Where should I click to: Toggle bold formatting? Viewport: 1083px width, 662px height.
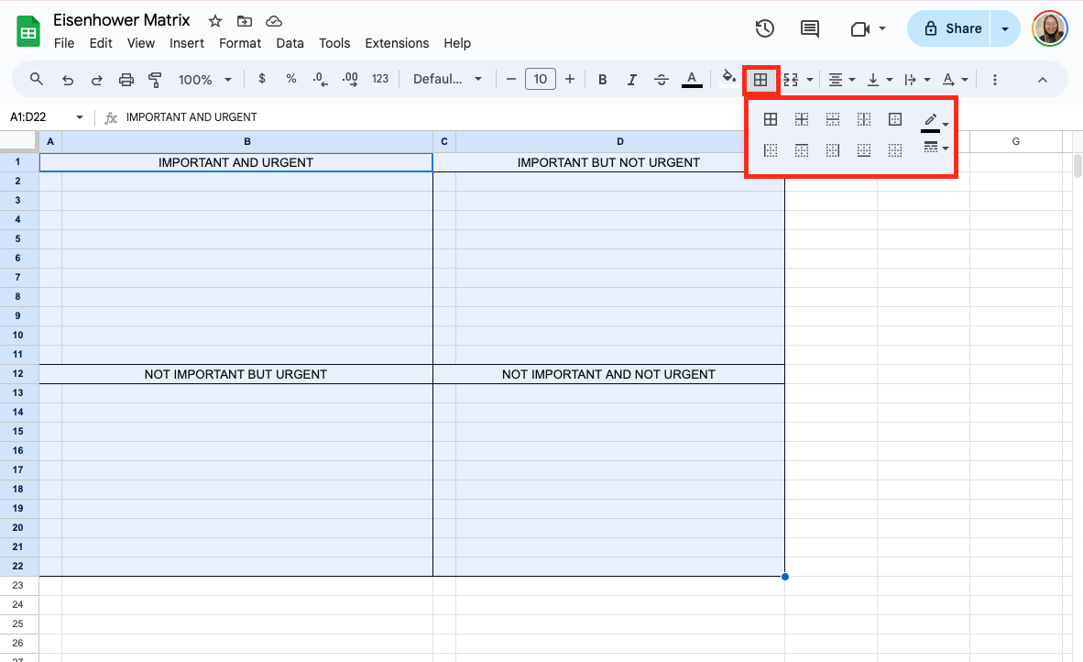[602, 80]
